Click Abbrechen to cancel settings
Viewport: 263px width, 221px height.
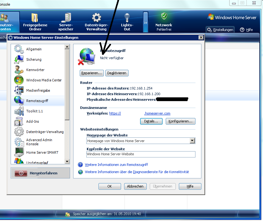point(135,186)
